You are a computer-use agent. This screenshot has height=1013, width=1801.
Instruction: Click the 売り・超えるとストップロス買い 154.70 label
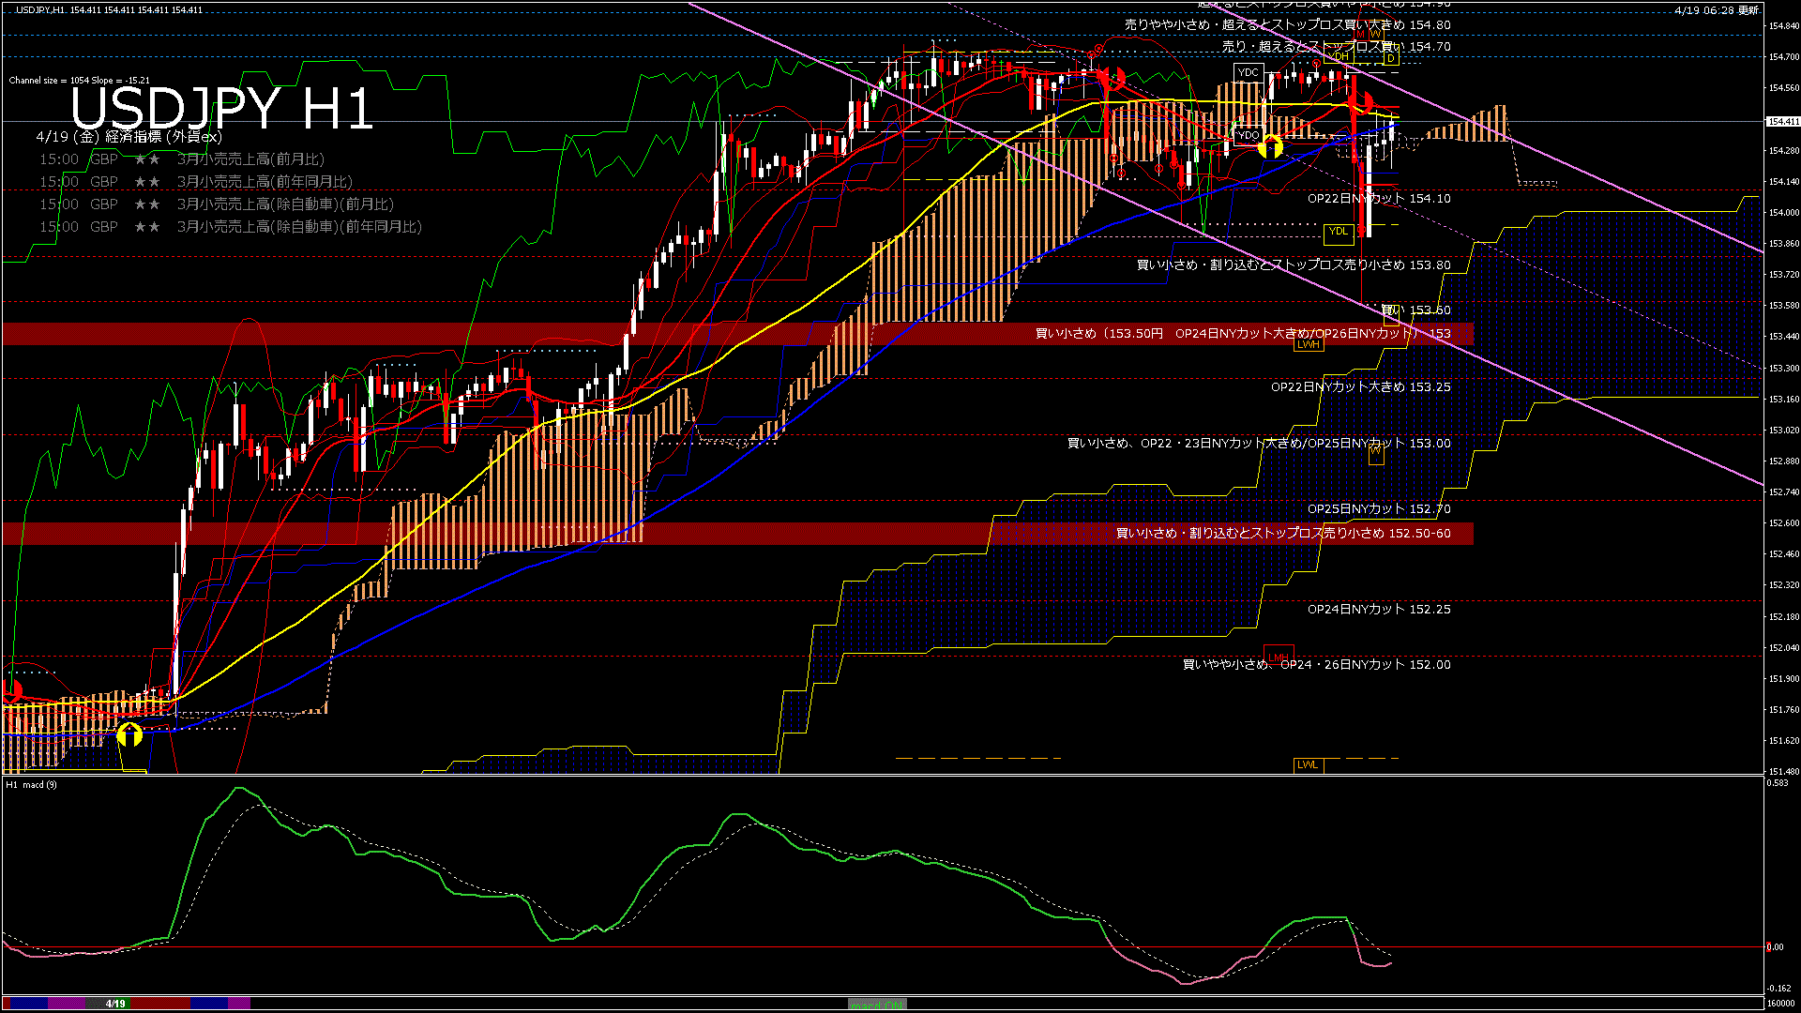(1336, 47)
